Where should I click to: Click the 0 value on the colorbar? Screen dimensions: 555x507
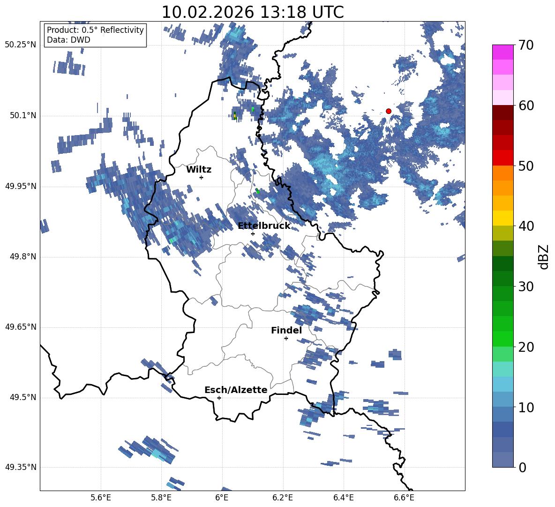522,468
